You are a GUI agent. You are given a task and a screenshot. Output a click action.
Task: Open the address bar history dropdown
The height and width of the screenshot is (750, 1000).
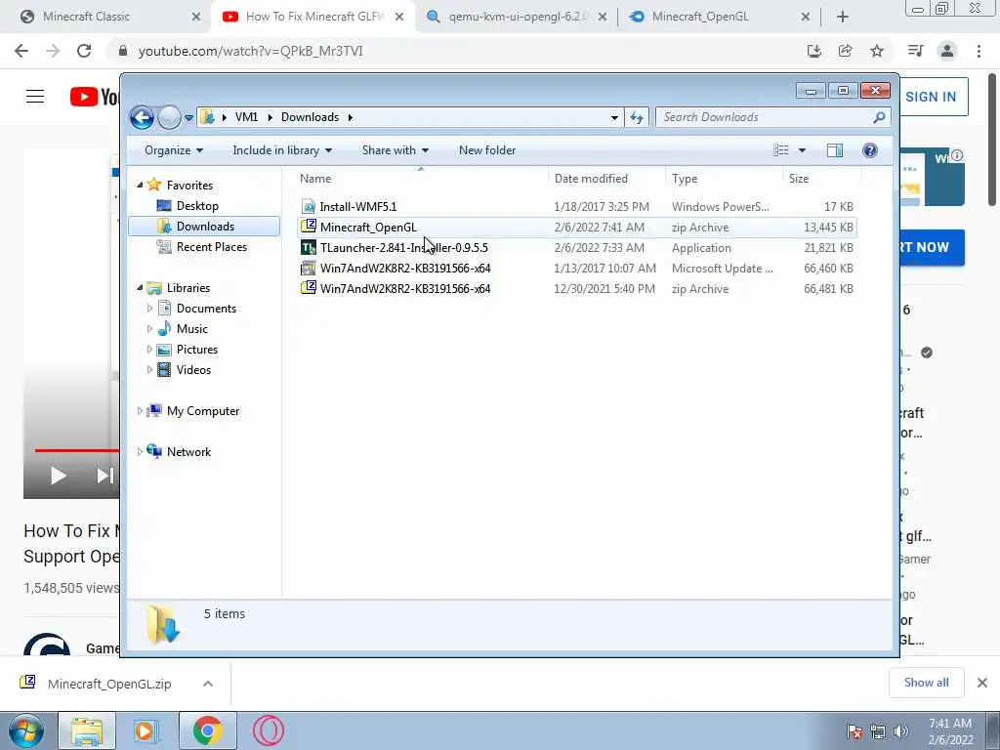pos(614,117)
